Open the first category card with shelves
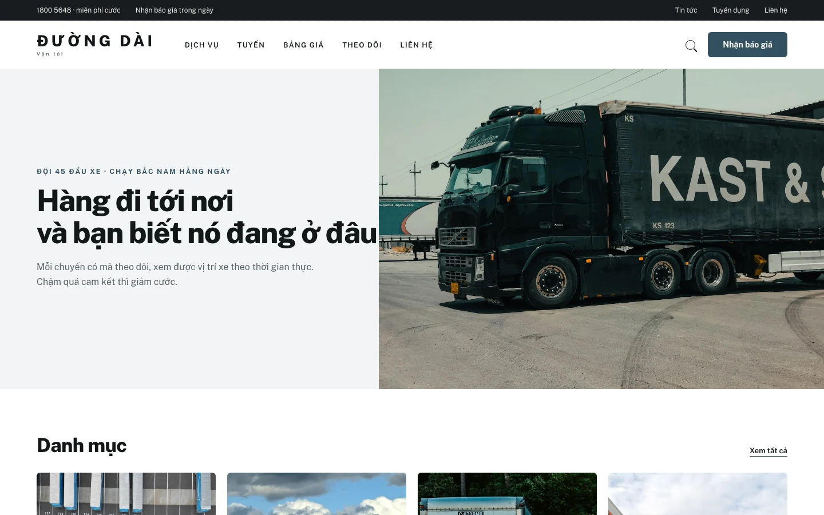Image resolution: width=824 pixels, height=515 pixels. coord(126,494)
